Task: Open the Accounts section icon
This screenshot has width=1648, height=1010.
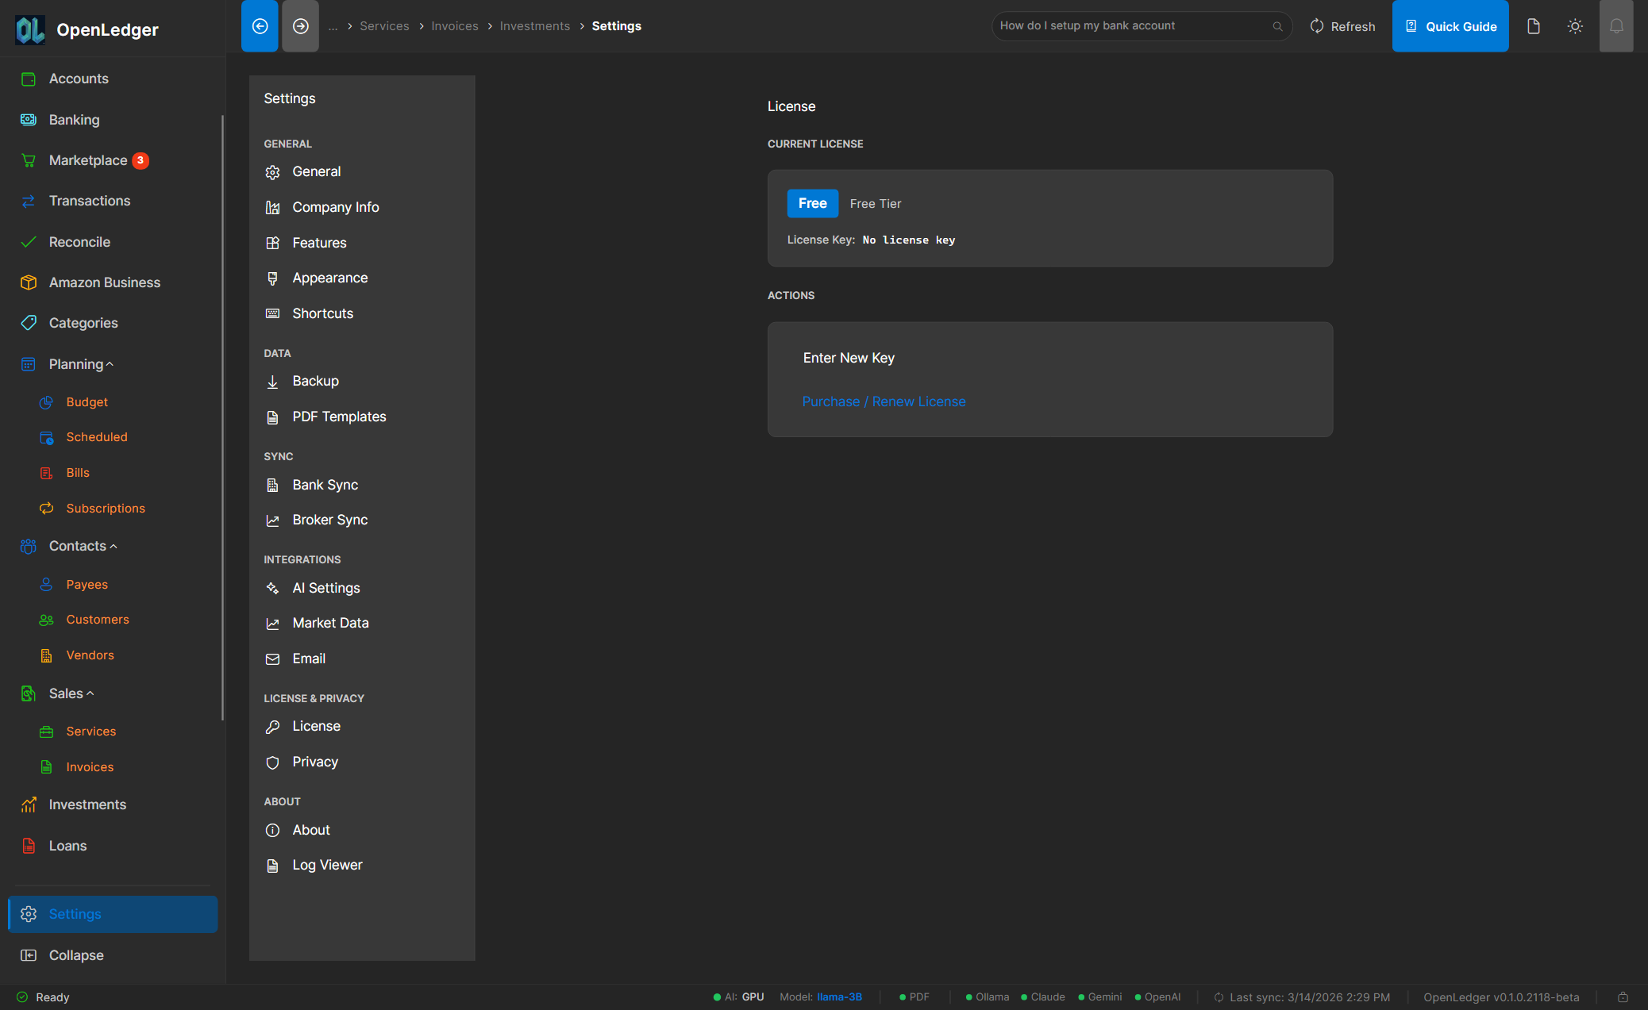Action: (x=29, y=79)
